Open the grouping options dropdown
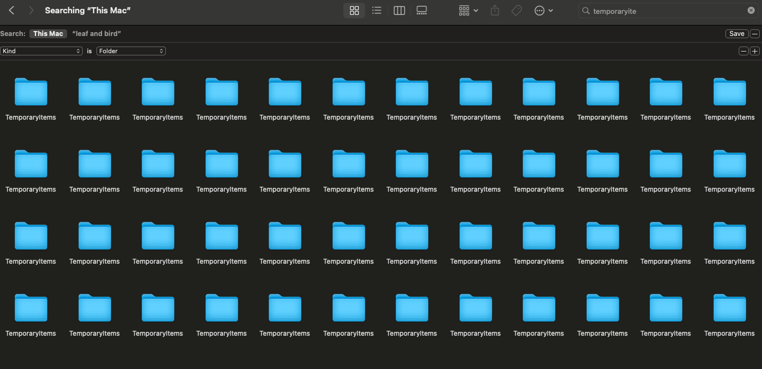 click(468, 10)
